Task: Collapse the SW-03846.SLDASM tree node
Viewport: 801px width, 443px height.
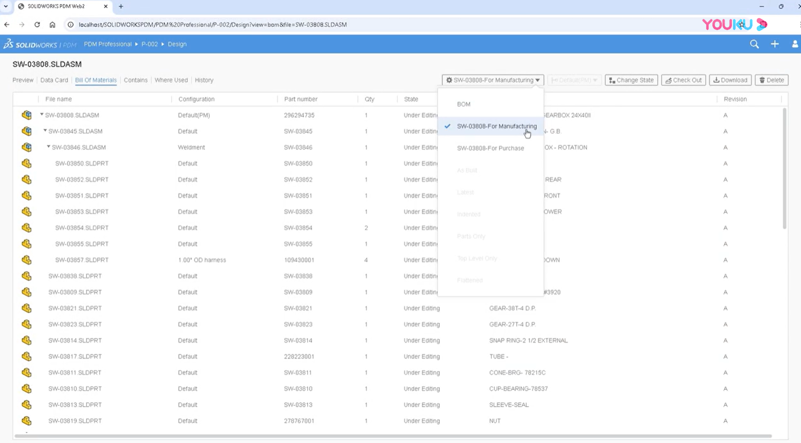Action: [x=49, y=147]
